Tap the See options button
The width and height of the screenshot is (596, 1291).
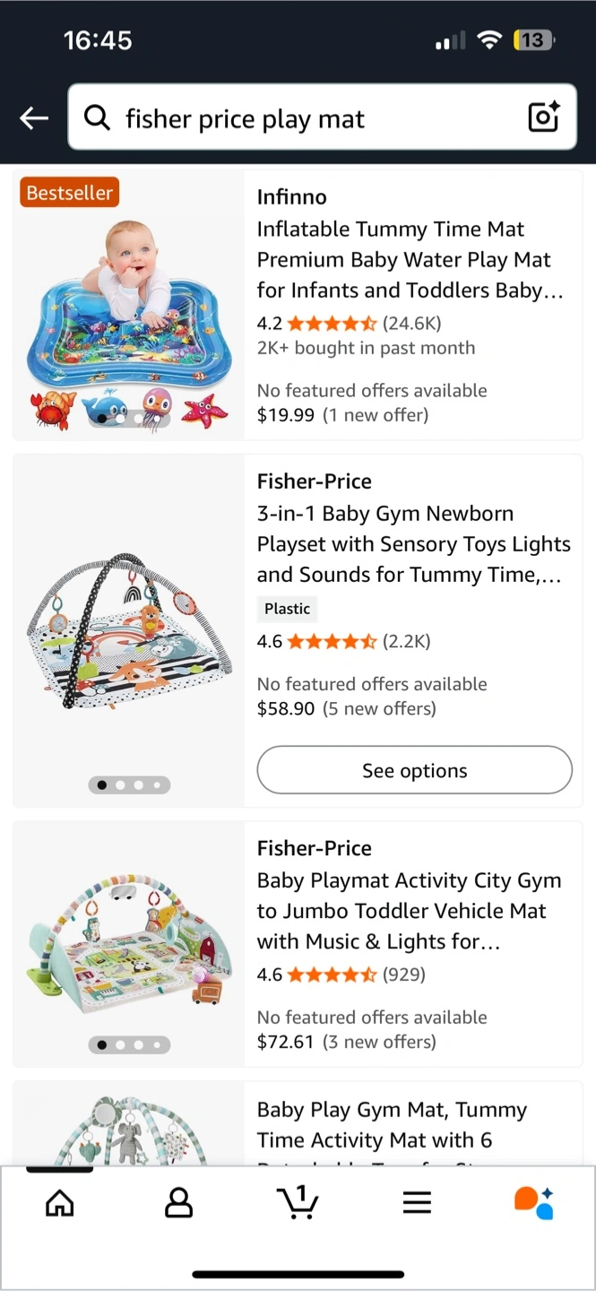click(414, 770)
